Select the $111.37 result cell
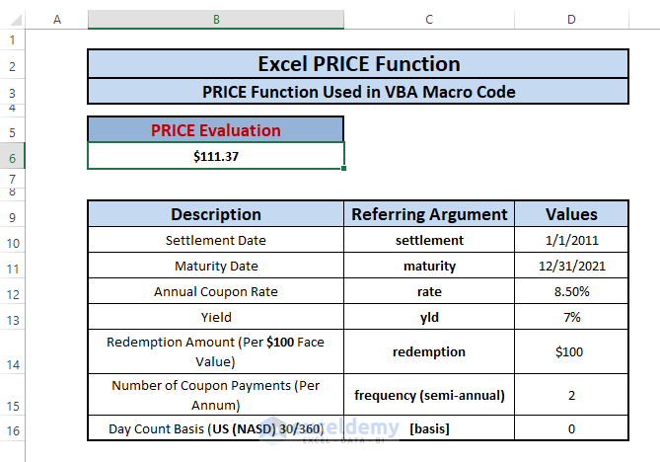This screenshot has width=660, height=462. (x=215, y=156)
